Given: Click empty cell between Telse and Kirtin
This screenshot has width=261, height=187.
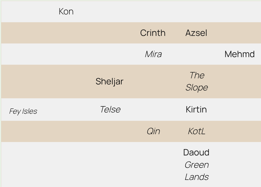Looking at the screenshot, I should pyautogui.click(x=153, y=109).
